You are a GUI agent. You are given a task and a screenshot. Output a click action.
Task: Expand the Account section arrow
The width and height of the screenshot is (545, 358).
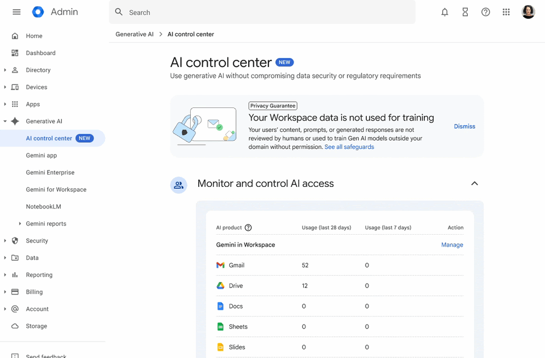point(5,309)
